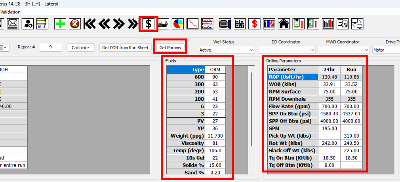Click the envelope email icon
Viewport: 400px width, 182px height.
(13, 24)
